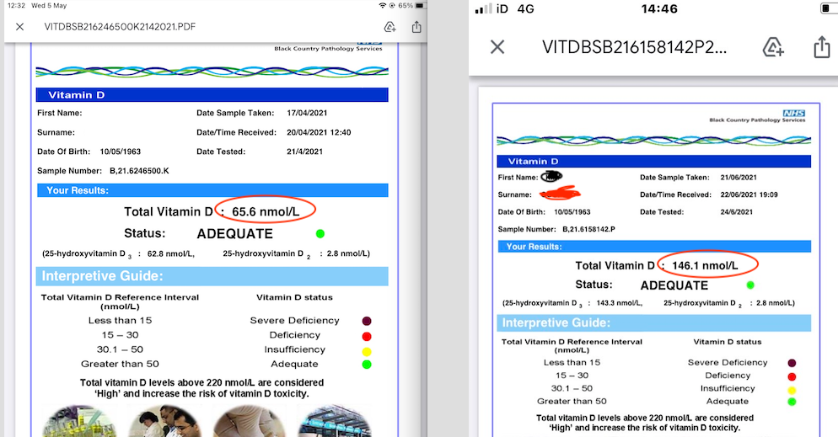
Task: Tap sample number B,21.6246500.K
Action: 139,171
